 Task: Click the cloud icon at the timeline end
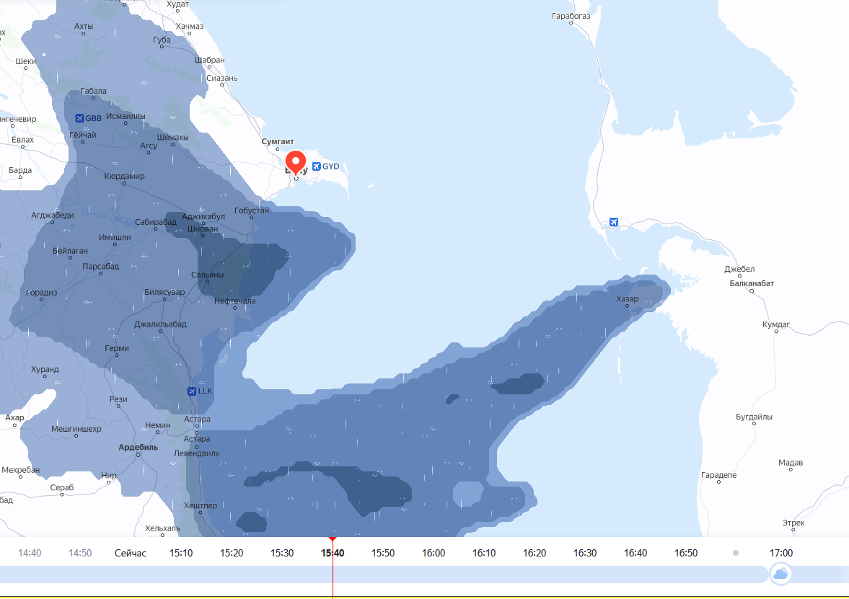[780, 574]
